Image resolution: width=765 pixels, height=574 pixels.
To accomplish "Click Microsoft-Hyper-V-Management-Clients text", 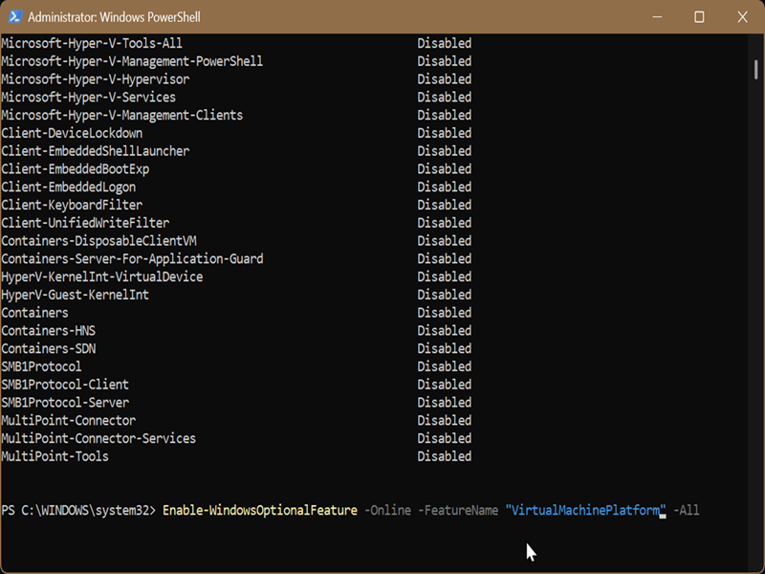I will pos(122,115).
